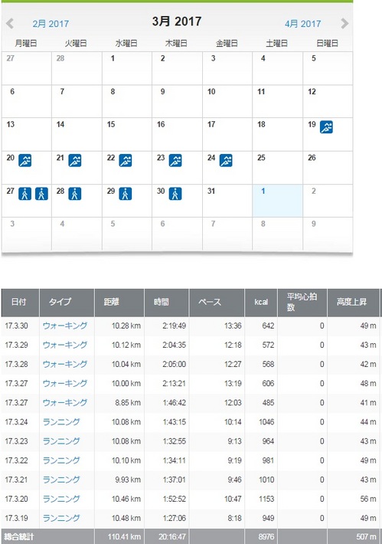Open the second walking icon on March 27

[x=41, y=194]
